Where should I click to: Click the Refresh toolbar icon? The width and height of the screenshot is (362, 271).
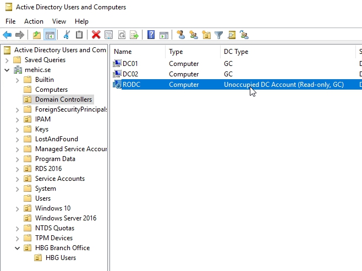pyautogui.click(x=121, y=35)
